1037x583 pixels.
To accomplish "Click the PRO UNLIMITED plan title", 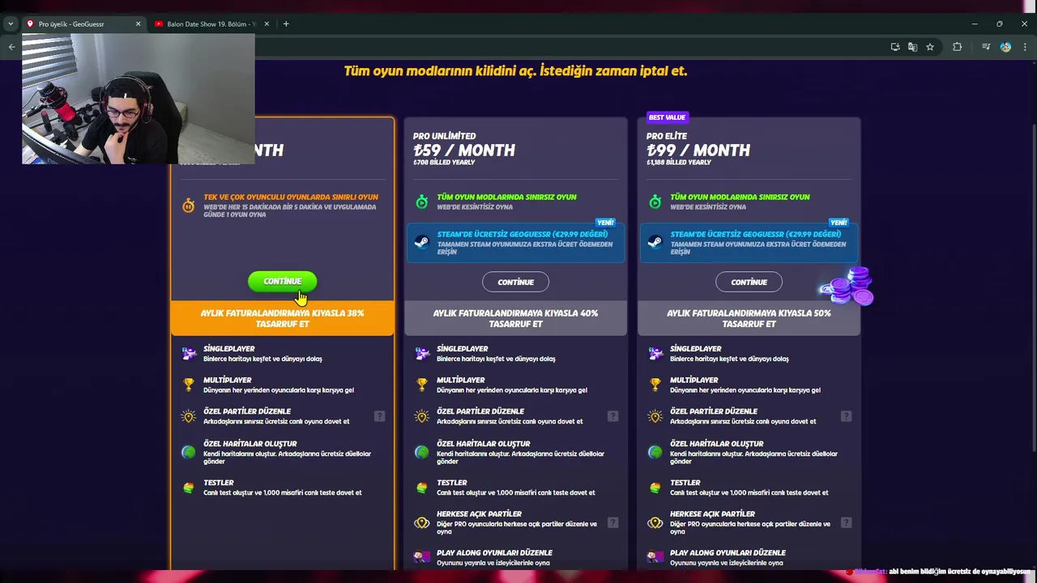I will pyautogui.click(x=444, y=136).
